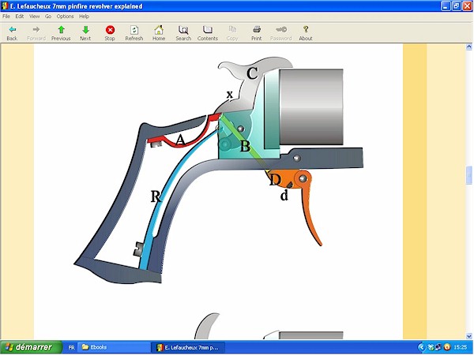Open the About dialog
Screen dimensions: 474x355
tap(306, 32)
